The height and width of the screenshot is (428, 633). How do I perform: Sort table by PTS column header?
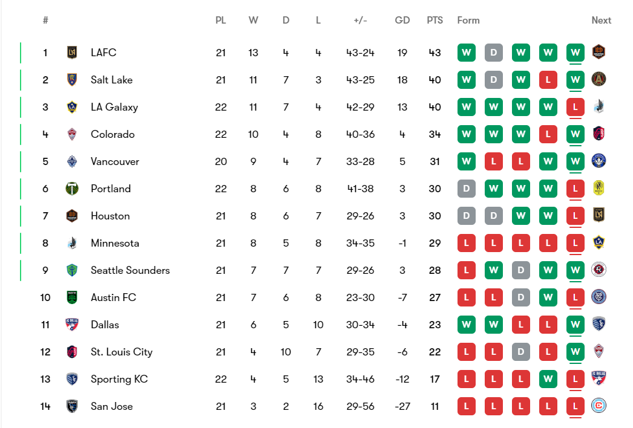coord(435,21)
